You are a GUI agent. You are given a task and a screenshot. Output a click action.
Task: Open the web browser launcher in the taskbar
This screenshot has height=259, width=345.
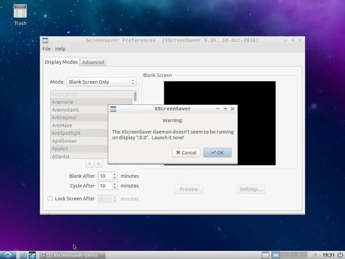(32, 255)
